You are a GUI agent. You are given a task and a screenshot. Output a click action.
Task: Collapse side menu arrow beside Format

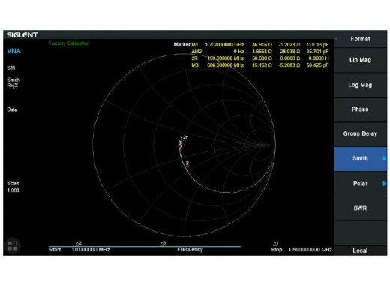(336, 39)
